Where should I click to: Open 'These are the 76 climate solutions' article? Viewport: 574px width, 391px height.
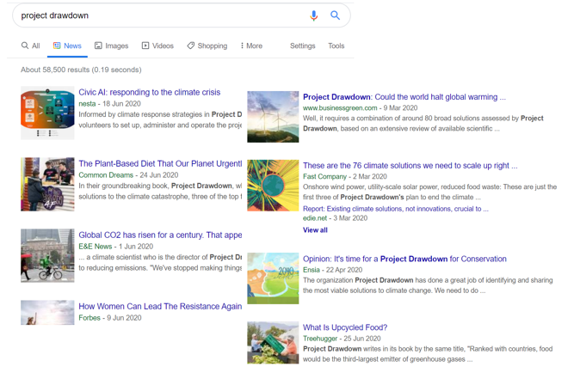pos(410,166)
